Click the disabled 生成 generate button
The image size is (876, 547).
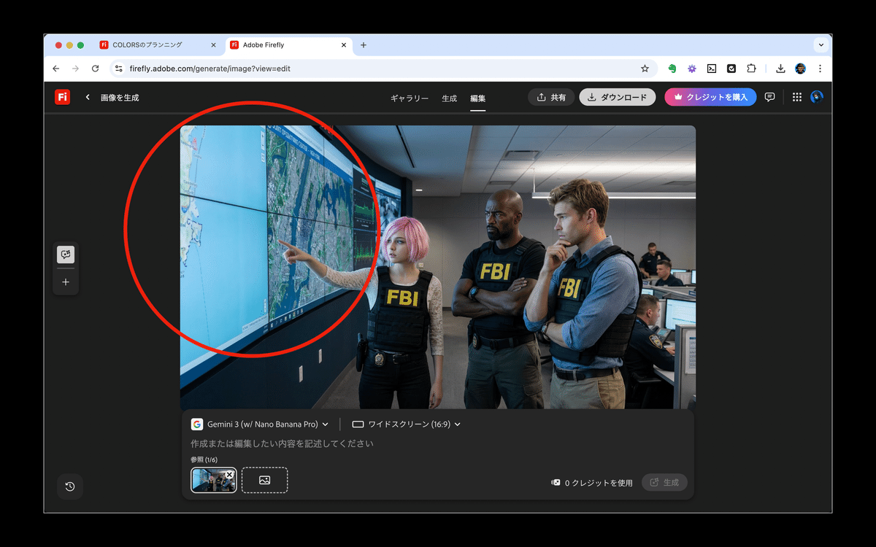(x=664, y=482)
